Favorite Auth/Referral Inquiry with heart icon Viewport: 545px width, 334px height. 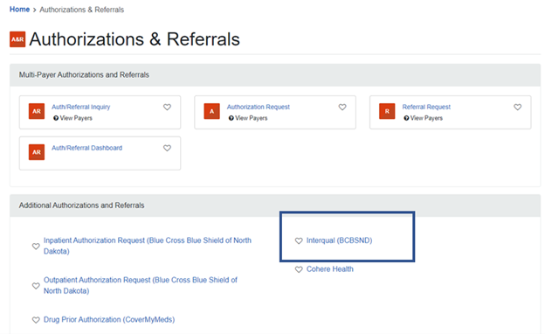pos(167,108)
